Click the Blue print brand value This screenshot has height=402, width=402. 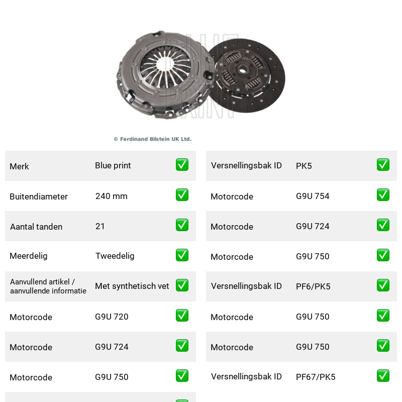click(x=113, y=166)
